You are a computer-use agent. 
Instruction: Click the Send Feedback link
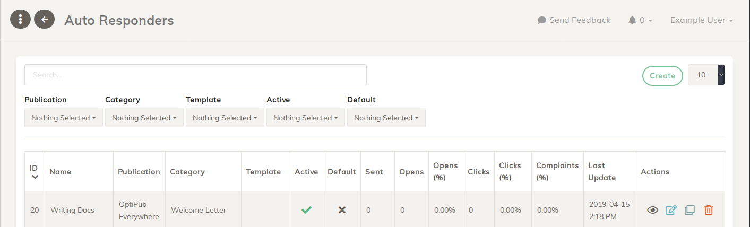[x=580, y=20]
